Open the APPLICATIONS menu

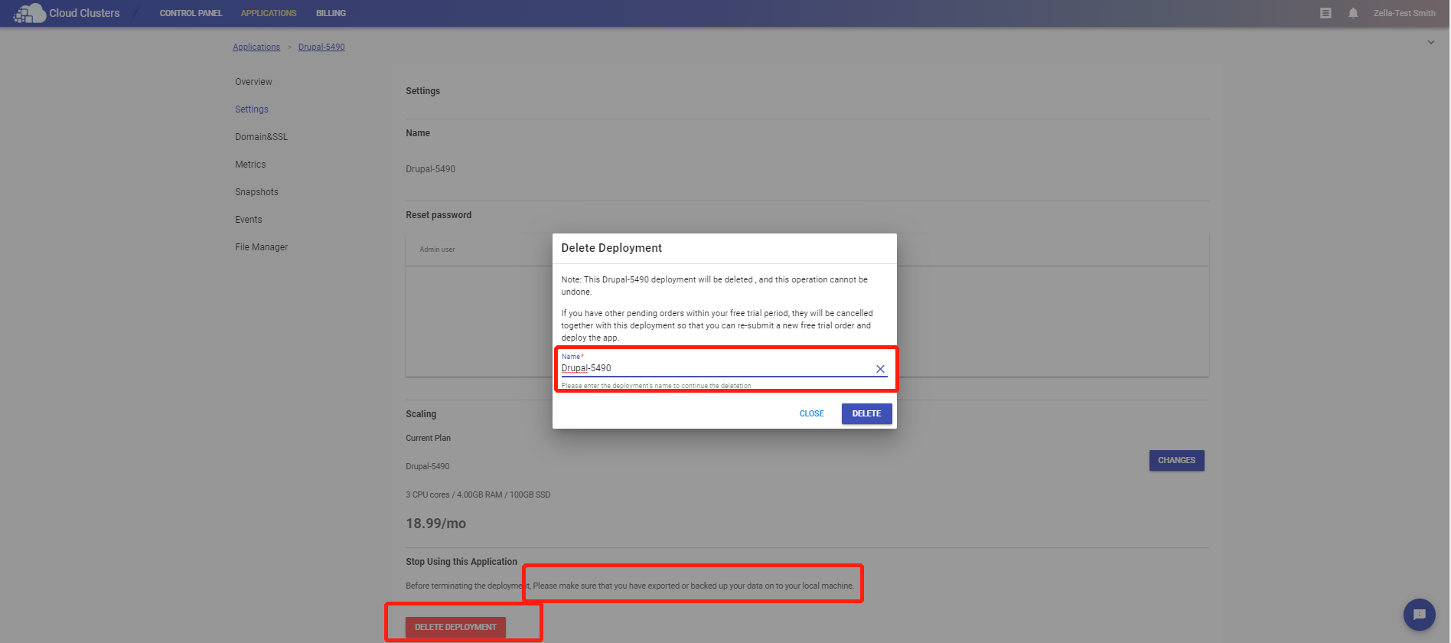tap(269, 13)
